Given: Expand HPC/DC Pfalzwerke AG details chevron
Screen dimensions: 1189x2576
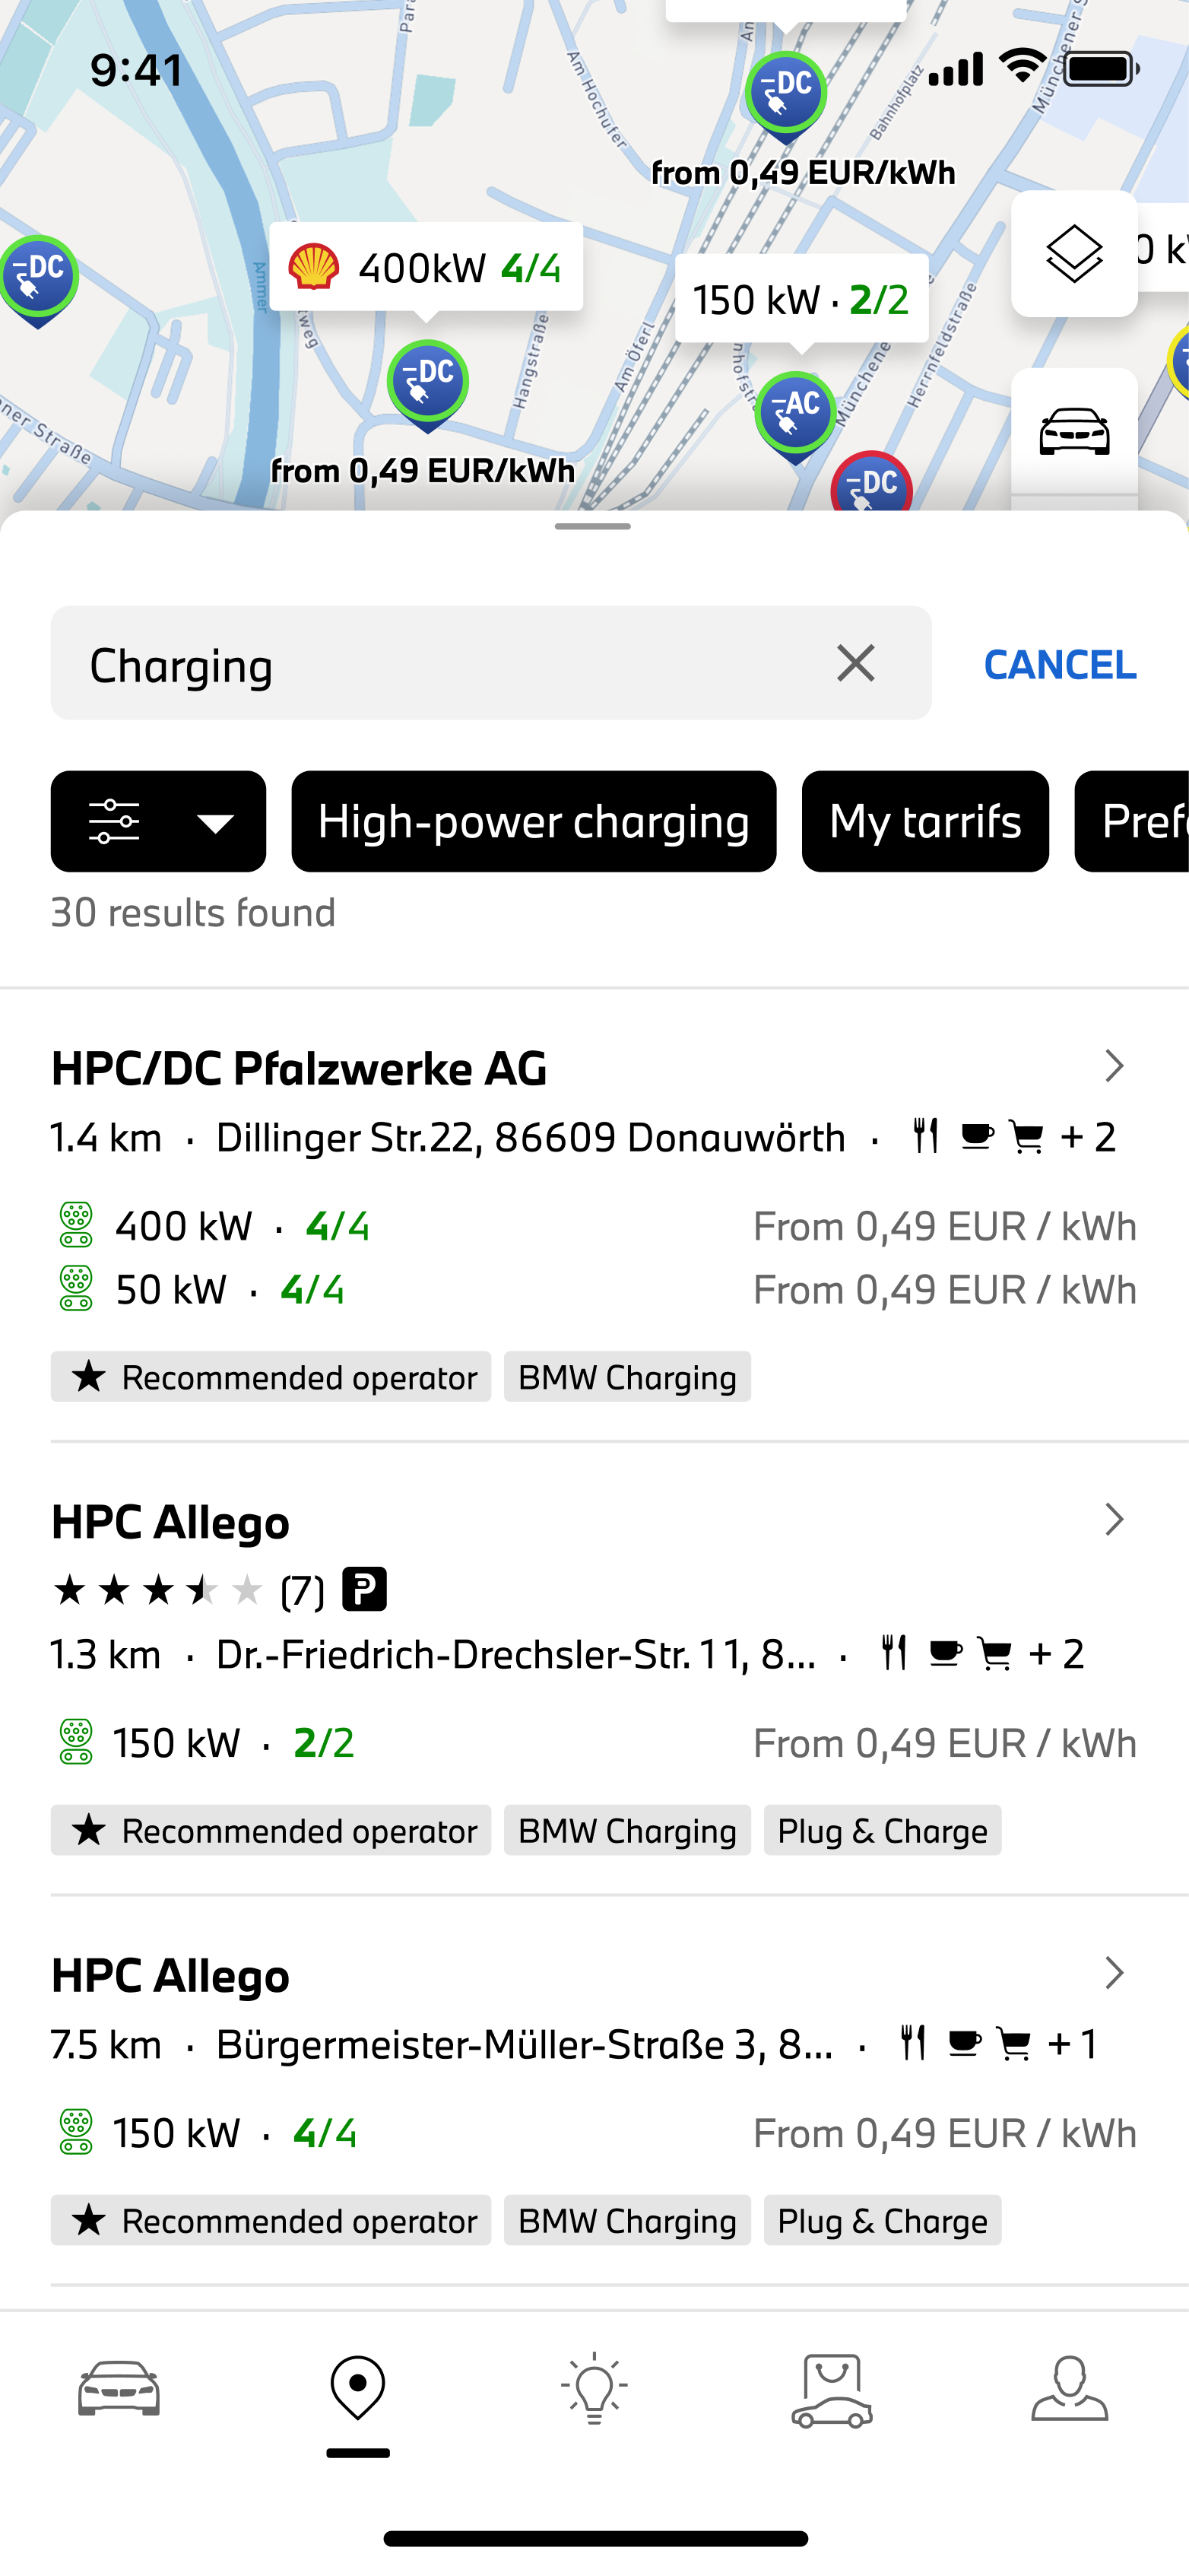Looking at the screenshot, I should point(1114,1066).
